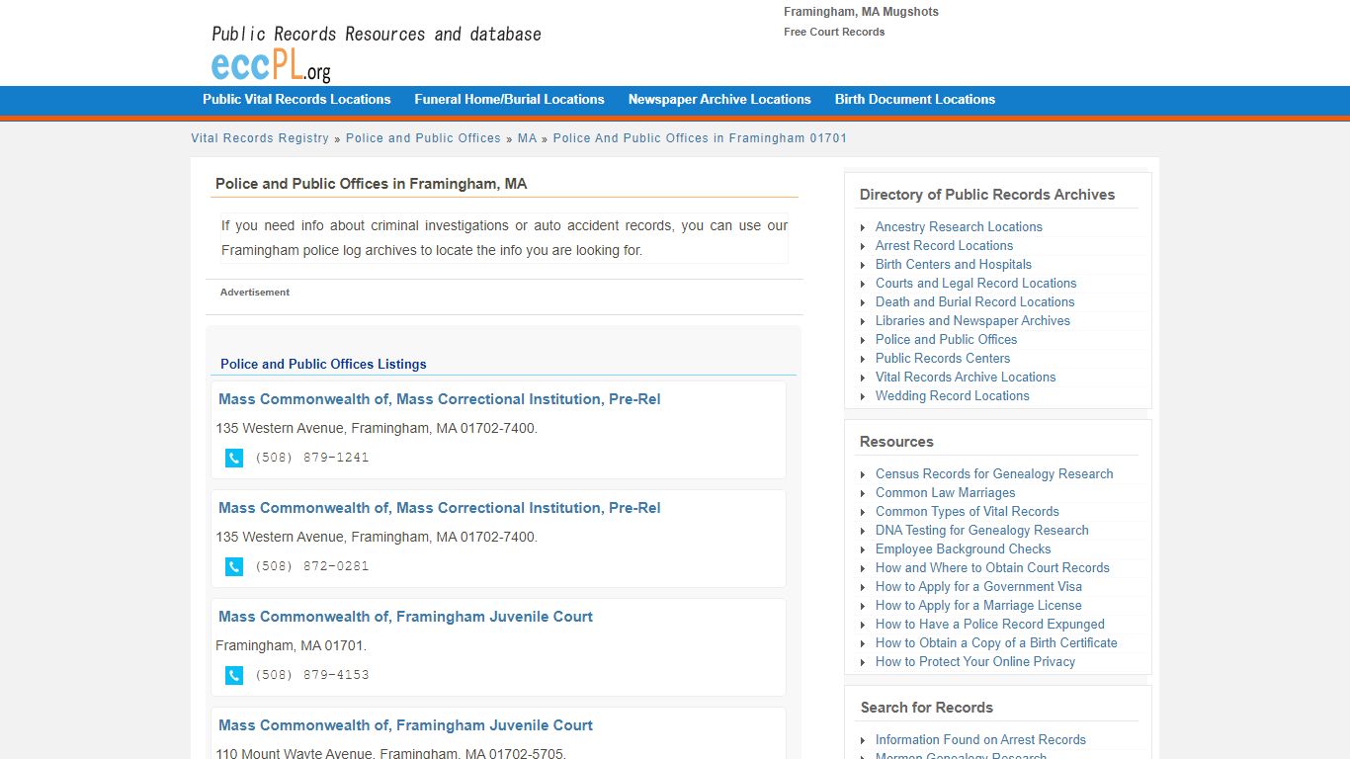Open Employee Background Checks link
This screenshot has height=759, width=1350.
pos(963,548)
